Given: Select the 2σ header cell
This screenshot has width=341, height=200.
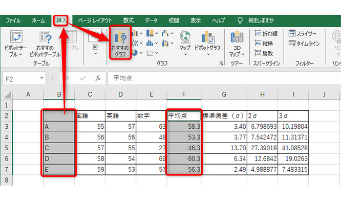Looking at the screenshot, I should pos(263,116).
